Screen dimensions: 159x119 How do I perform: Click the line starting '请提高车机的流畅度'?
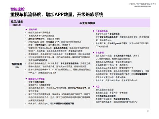[114, 62]
